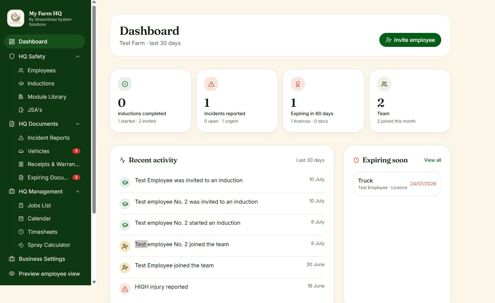495x303 pixels.
Task: Click the Dashboard grid icon in sidebar
Action: pos(12,42)
